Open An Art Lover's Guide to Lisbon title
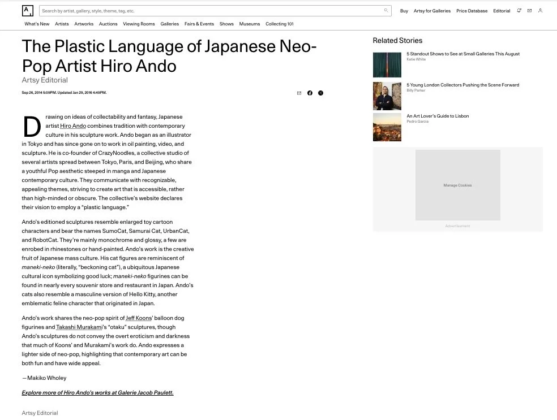This screenshot has width=557, height=420. [x=438, y=116]
